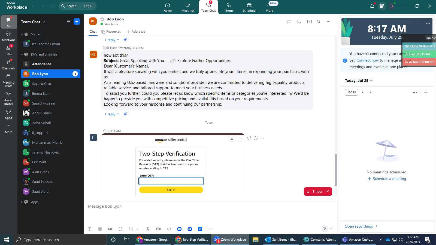Open the Two-Step Verification image thumbnail
The width and height of the screenshot is (436, 245).
click(x=173, y=165)
